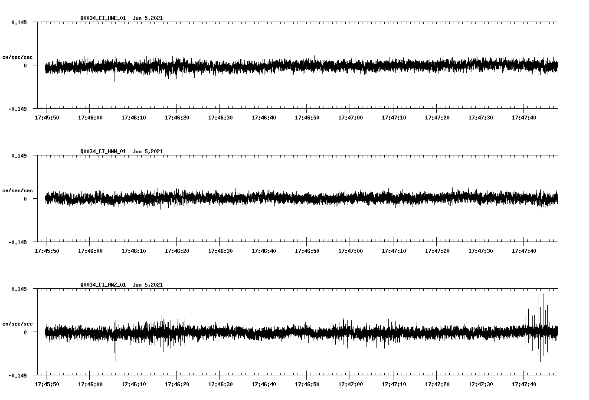Click the Q0034_CI_HNN_01 plot title
Screen dimensions: 589x400
(x=121, y=152)
